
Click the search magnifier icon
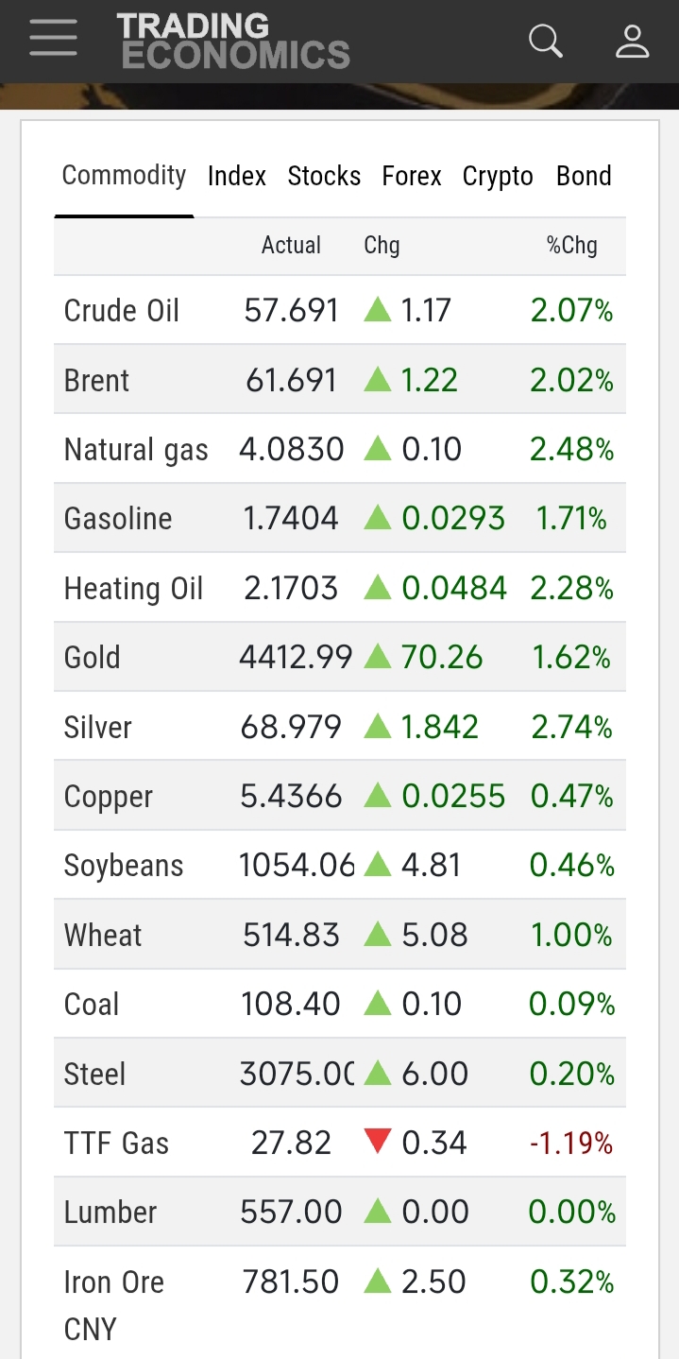click(x=545, y=41)
